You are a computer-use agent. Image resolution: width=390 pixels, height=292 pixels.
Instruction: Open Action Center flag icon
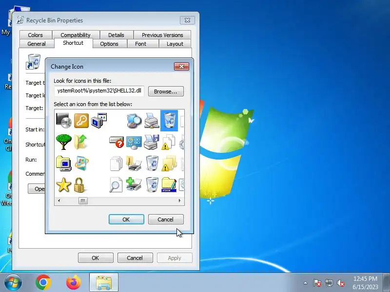click(317, 283)
